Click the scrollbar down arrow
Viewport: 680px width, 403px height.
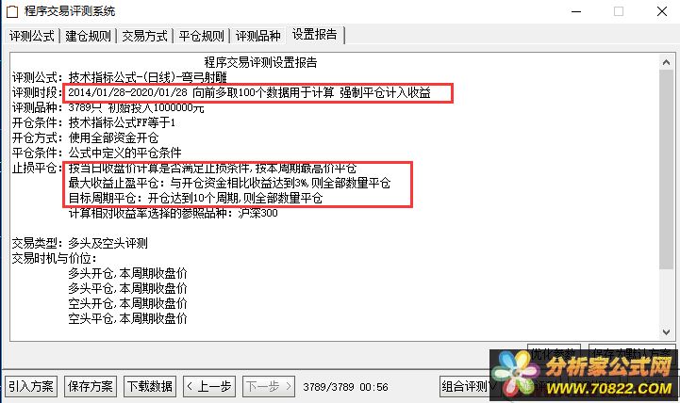click(666, 332)
